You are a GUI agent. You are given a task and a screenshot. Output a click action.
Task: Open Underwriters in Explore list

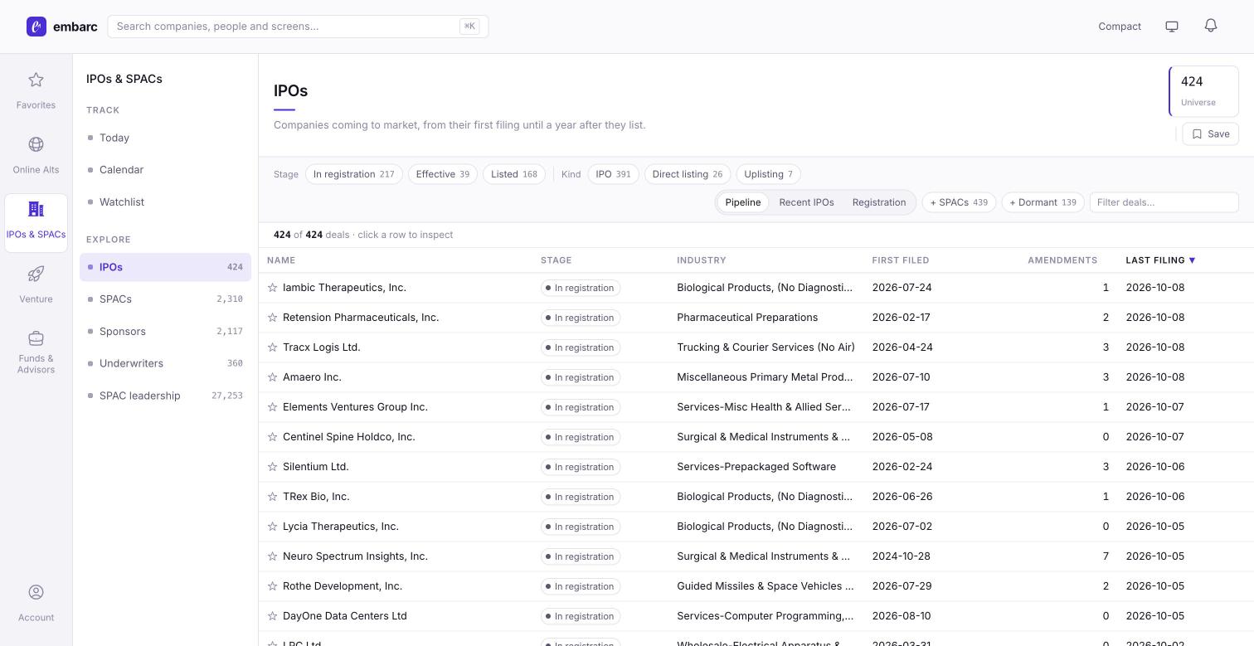click(x=165, y=364)
